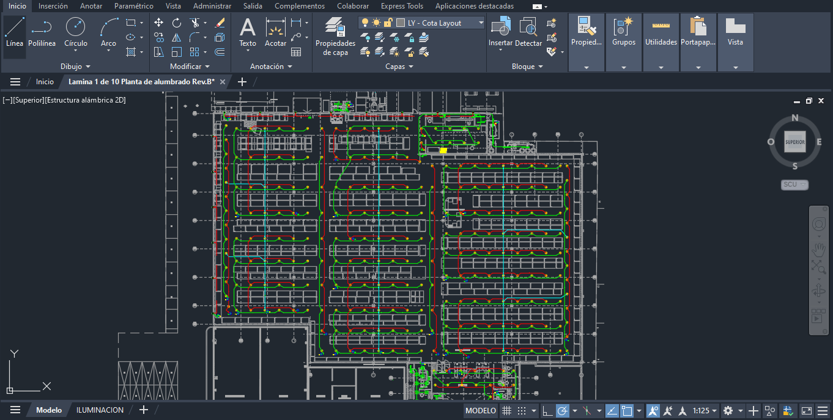Click the Insertar block icon
Image resolution: width=833 pixels, height=420 pixels.
[500, 29]
